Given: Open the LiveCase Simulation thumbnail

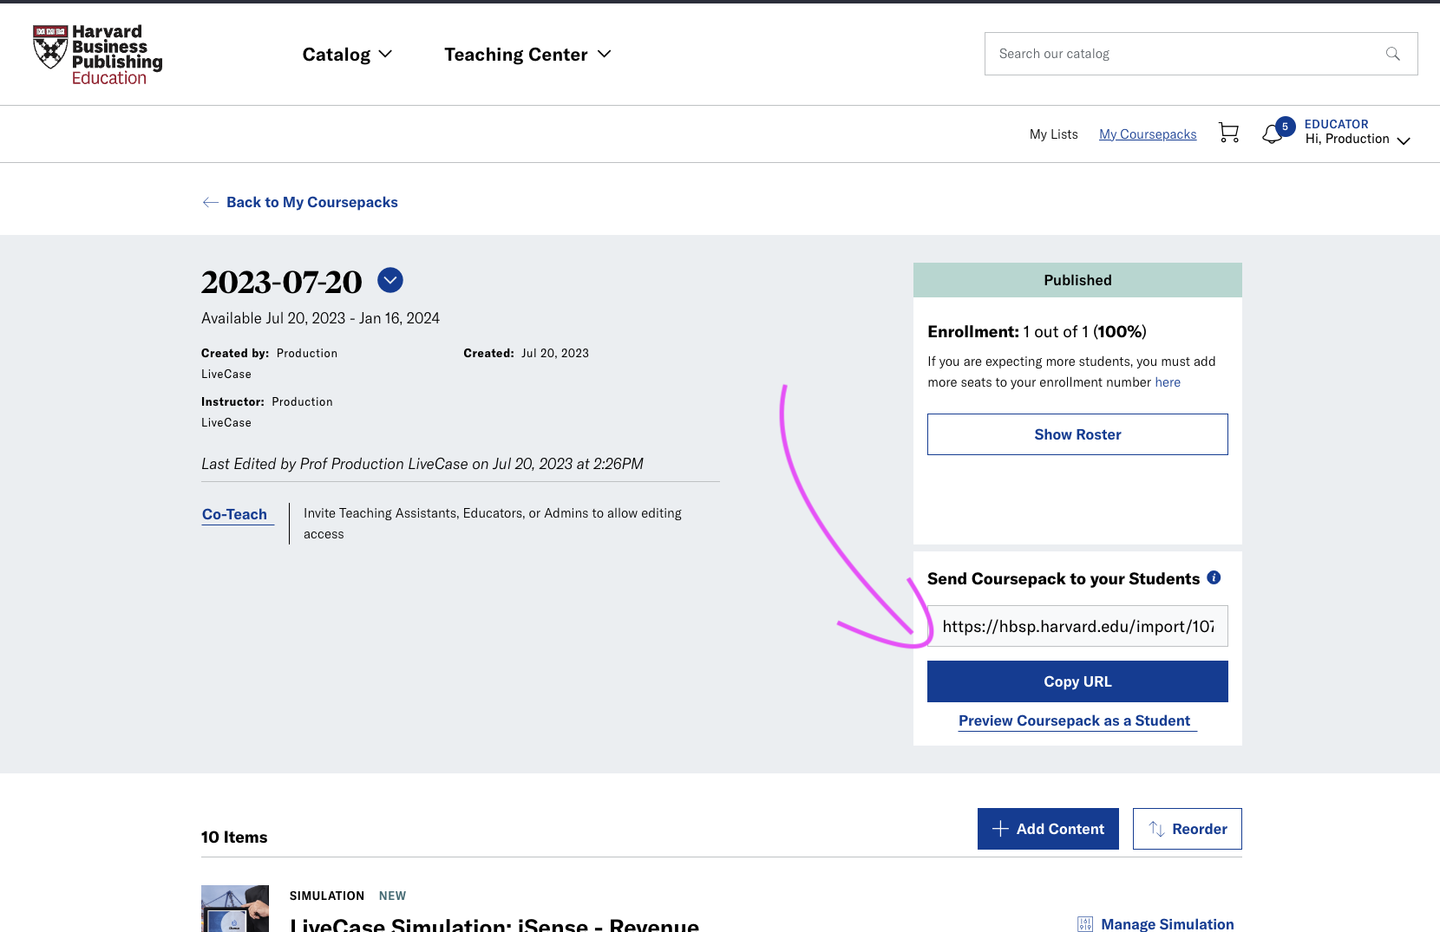Looking at the screenshot, I should pyautogui.click(x=235, y=909).
